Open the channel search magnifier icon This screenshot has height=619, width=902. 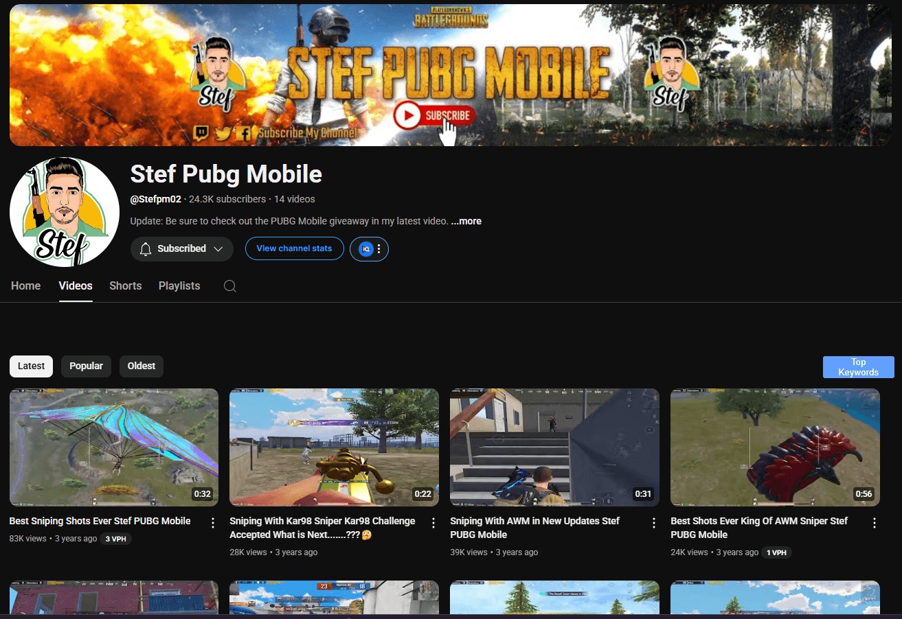click(230, 286)
